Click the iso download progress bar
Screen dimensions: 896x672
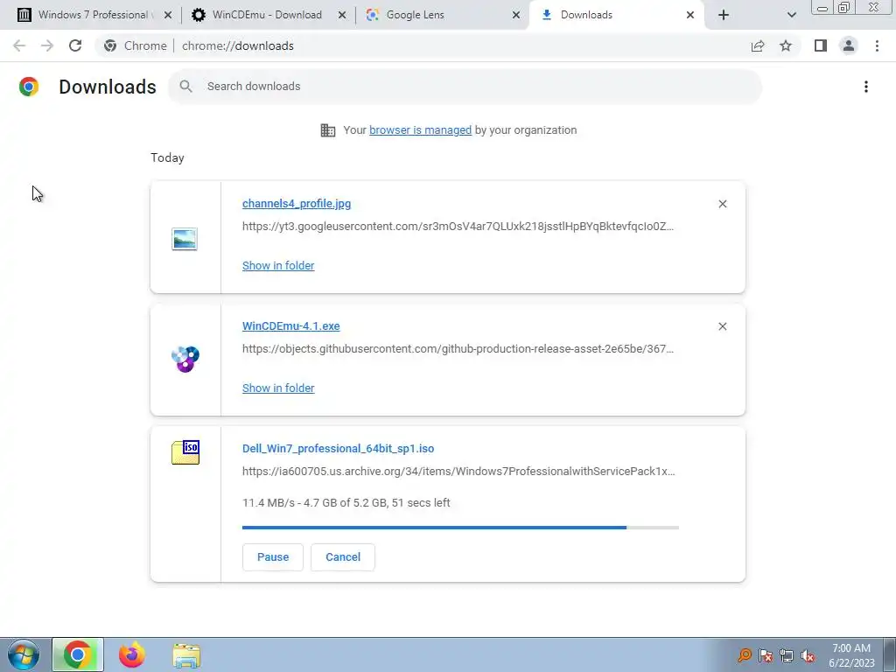click(x=460, y=528)
